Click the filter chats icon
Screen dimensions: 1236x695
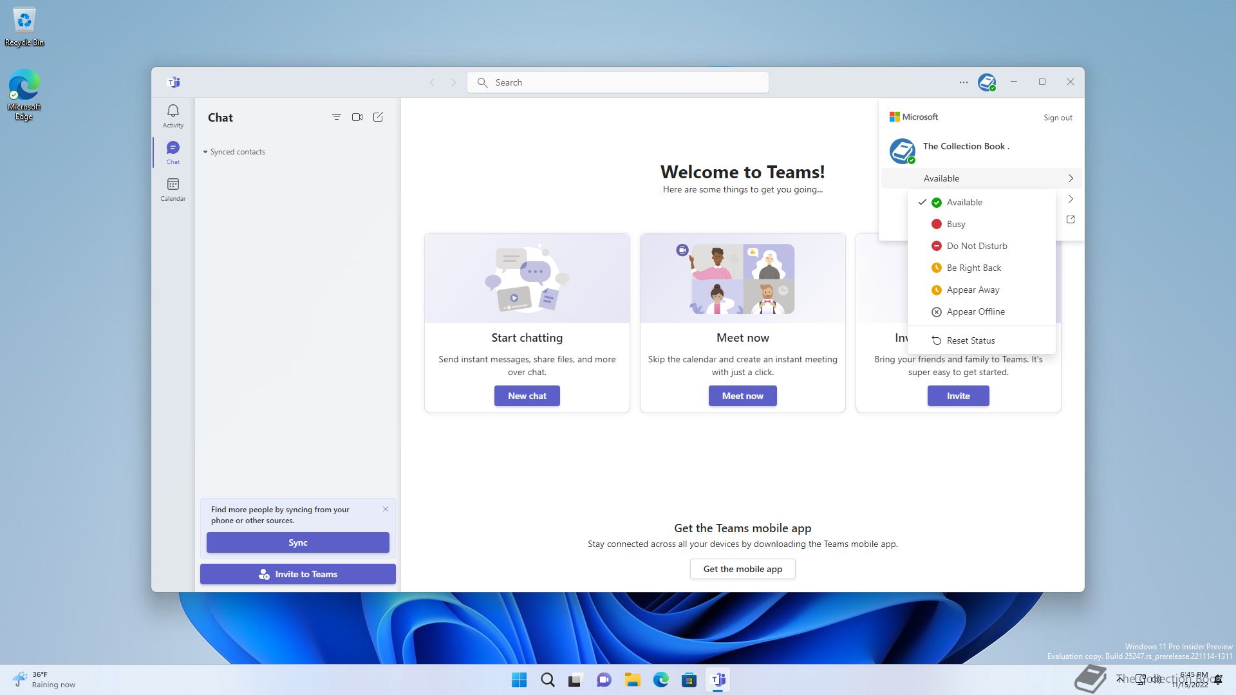tap(336, 117)
